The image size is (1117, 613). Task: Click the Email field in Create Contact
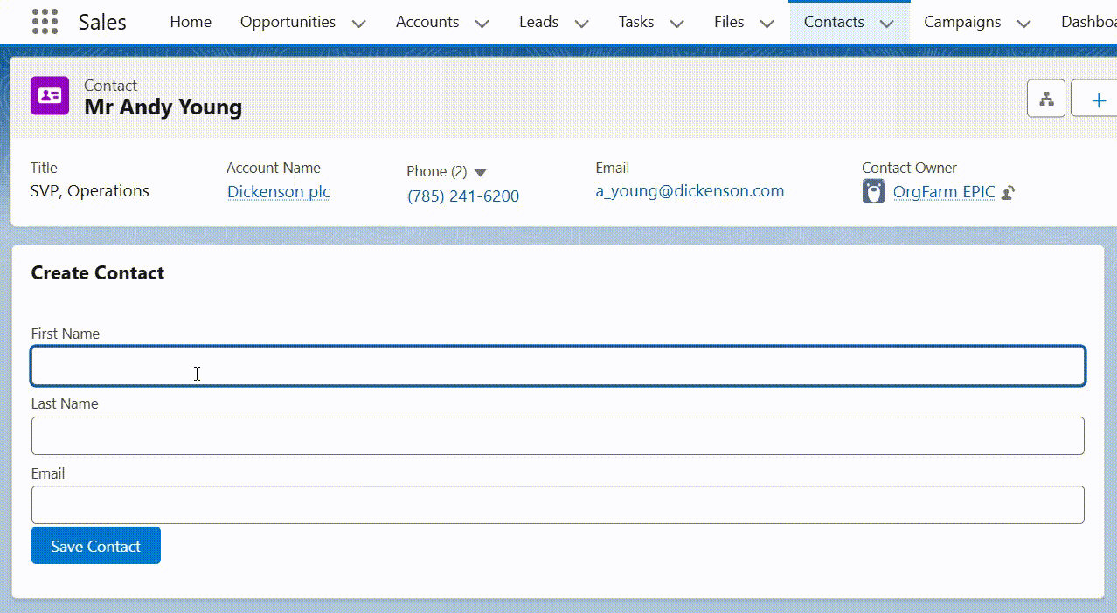558,505
